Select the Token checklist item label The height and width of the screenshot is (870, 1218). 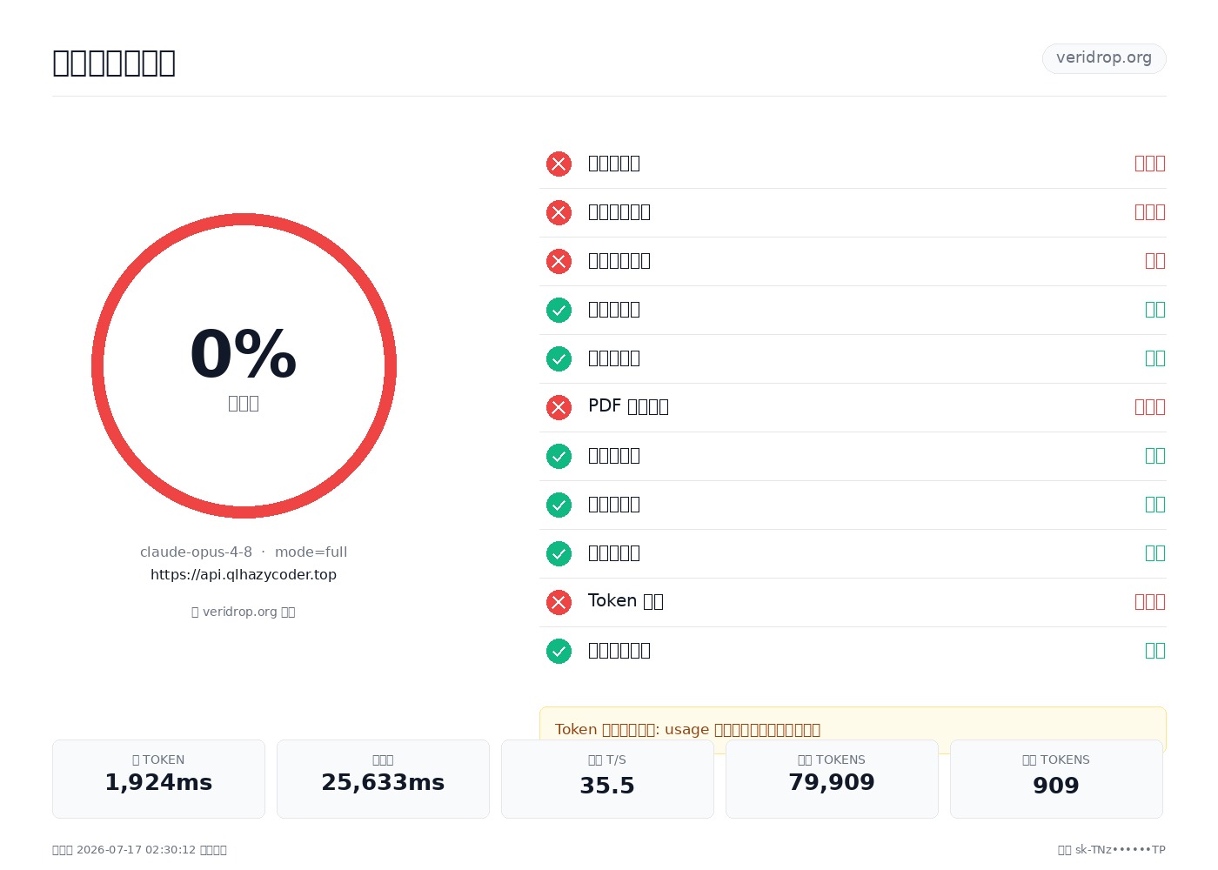tap(626, 601)
